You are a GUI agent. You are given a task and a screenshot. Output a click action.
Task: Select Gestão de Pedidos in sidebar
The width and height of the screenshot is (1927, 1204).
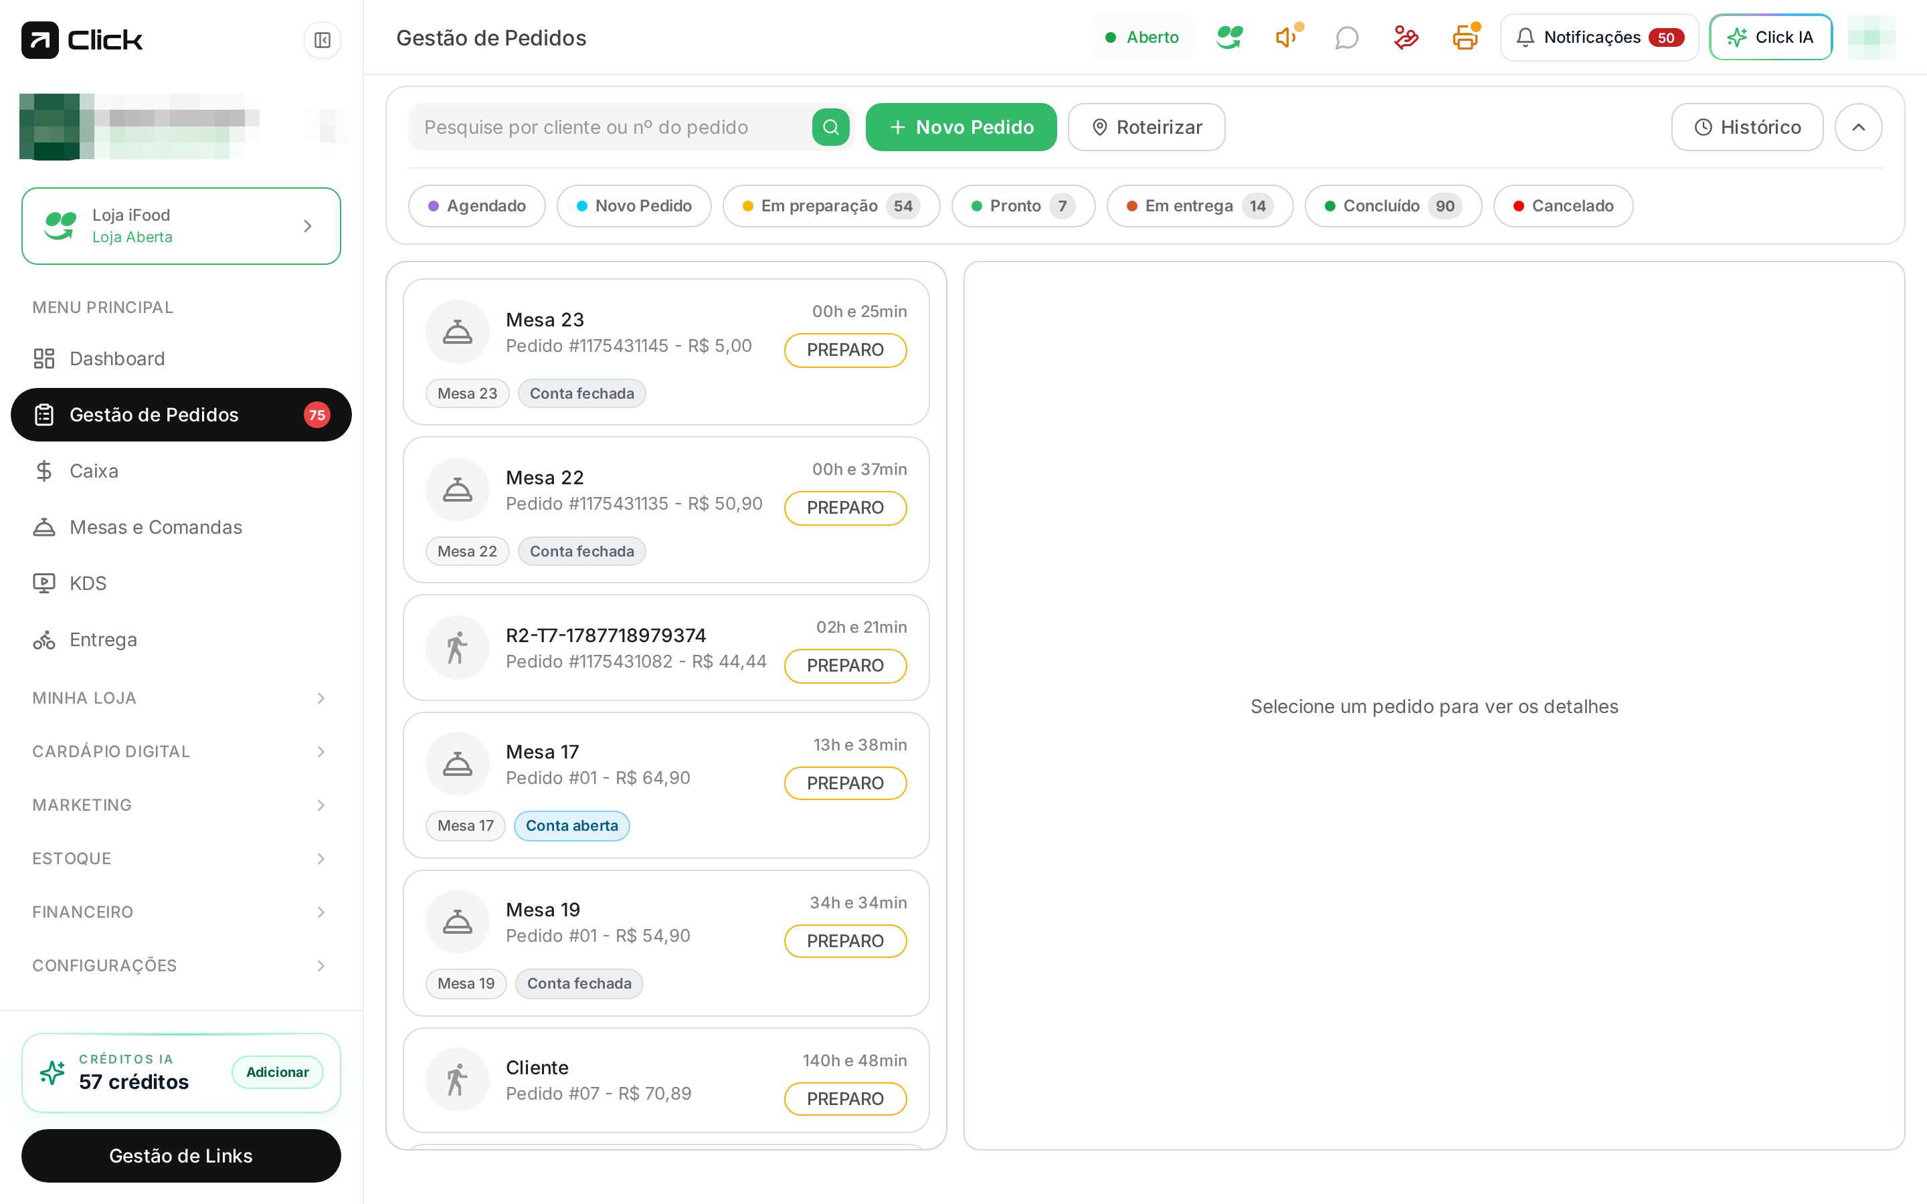pyautogui.click(x=181, y=415)
